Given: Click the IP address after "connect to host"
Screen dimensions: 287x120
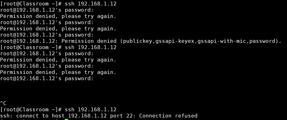Looking at the screenshot, I should 87,116.
